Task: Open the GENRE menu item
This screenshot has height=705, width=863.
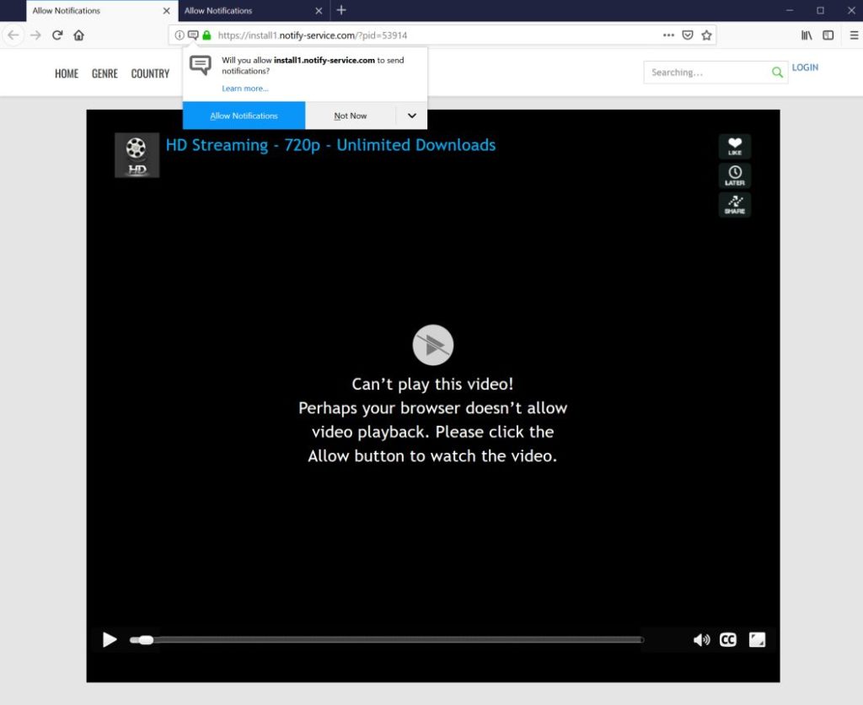Action: [104, 73]
